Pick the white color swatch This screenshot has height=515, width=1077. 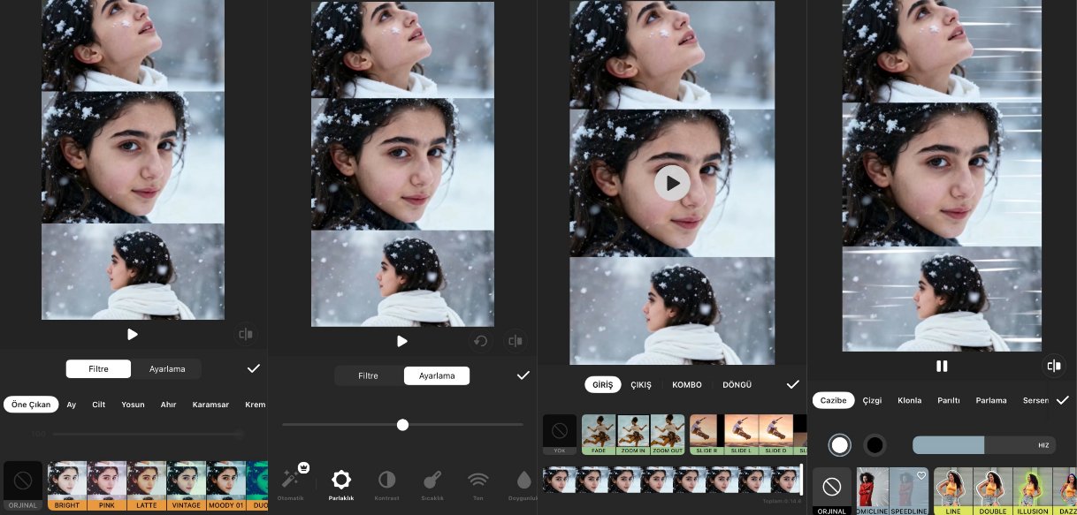pyautogui.click(x=839, y=445)
